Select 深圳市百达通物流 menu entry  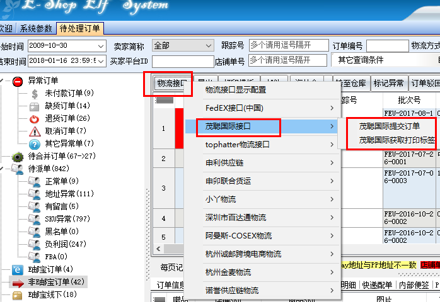click(x=262, y=218)
